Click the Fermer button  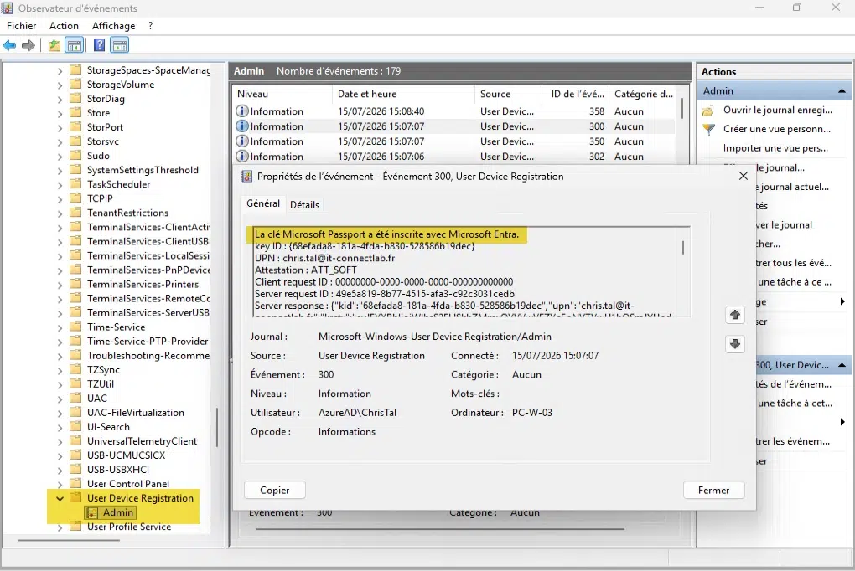[714, 491]
